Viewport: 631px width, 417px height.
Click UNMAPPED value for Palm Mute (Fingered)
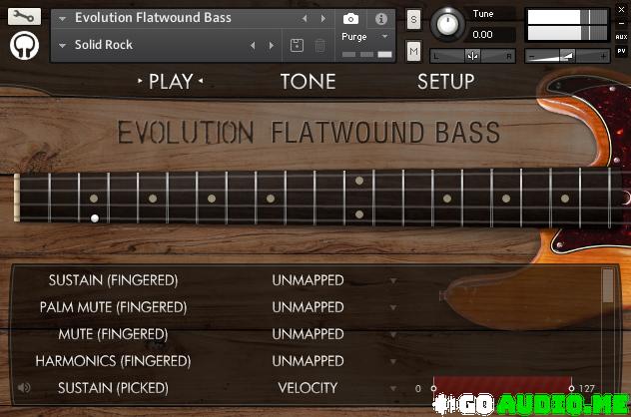pyautogui.click(x=308, y=307)
